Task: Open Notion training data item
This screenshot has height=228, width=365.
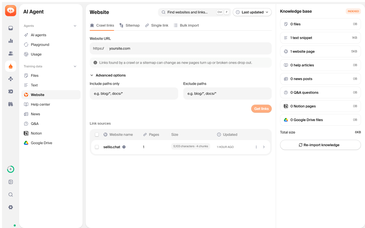Action: pyautogui.click(x=51, y=133)
